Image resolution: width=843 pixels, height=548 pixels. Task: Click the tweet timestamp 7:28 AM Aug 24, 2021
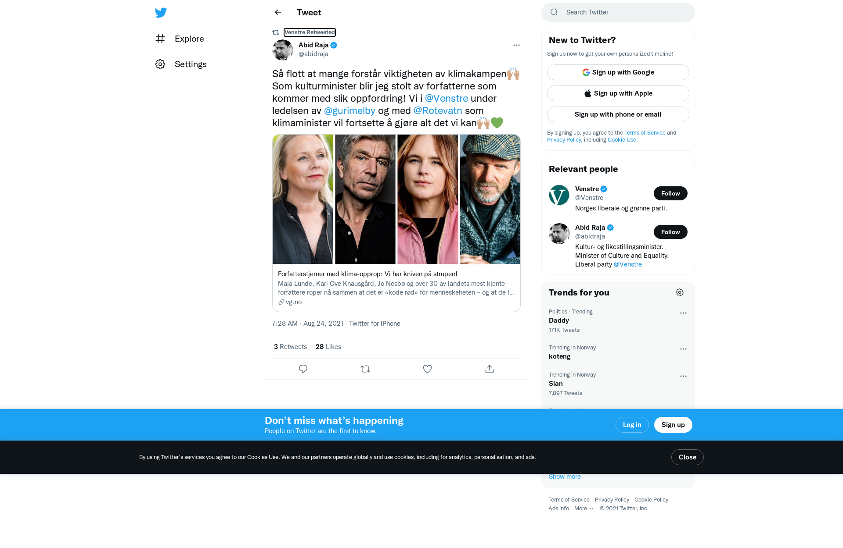tap(308, 324)
